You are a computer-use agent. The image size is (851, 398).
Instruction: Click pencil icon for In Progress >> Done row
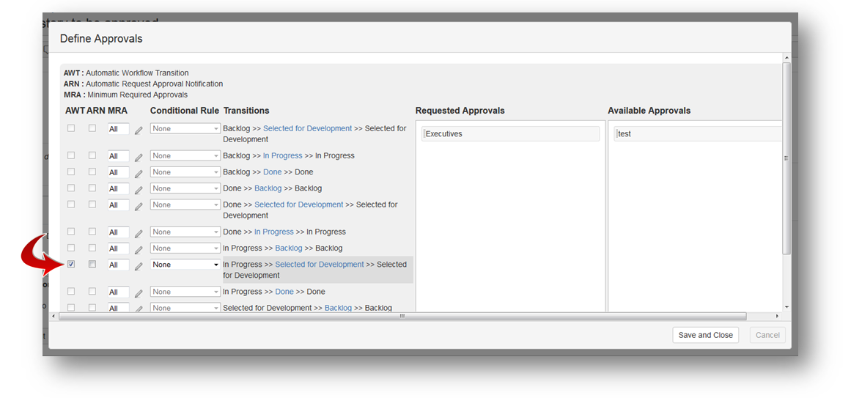139,293
